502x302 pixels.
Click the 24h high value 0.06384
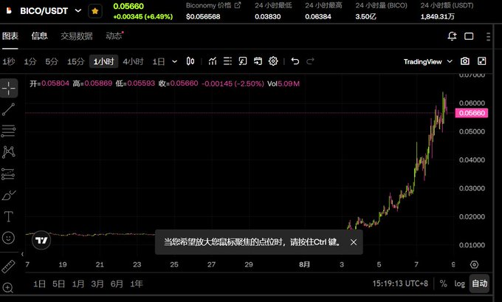(x=318, y=17)
